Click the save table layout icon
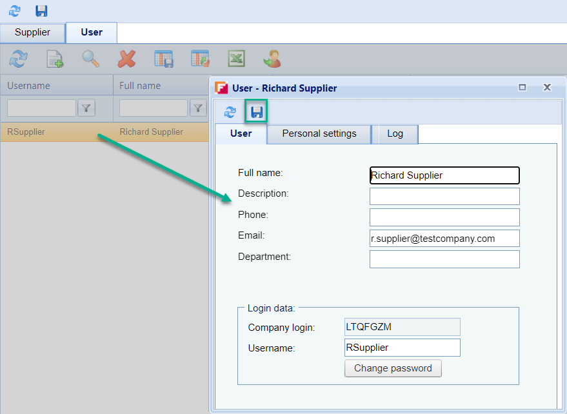567x414 pixels. pyautogui.click(x=163, y=59)
